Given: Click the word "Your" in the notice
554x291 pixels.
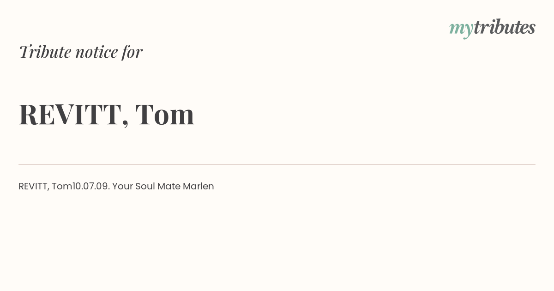Looking at the screenshot, I should click(123, 187).
